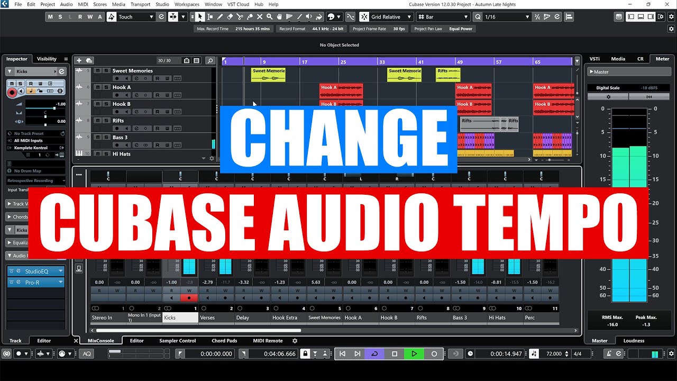Select the Mute X tool

pyautogui.click(x=260, y=17)
